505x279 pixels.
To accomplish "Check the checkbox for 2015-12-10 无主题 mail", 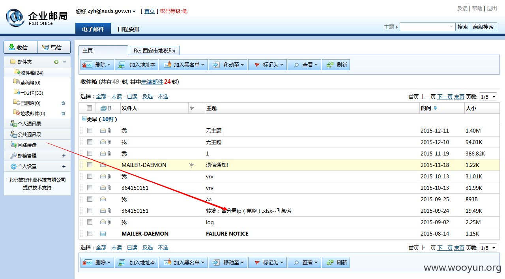I will pyautogui.click(x=90, y=142).
